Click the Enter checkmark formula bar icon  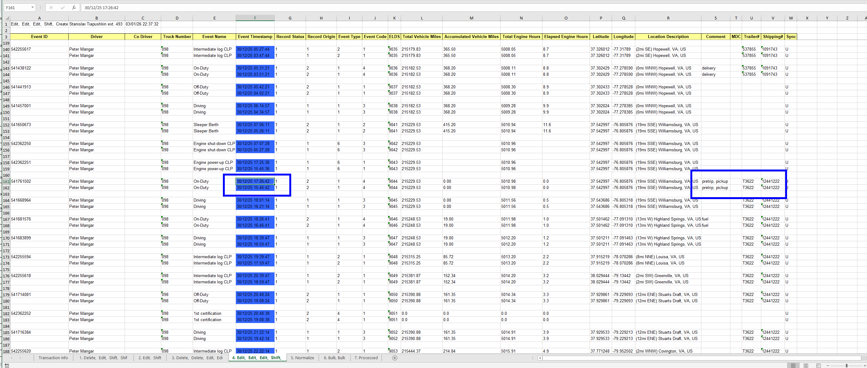click(63, 8)
